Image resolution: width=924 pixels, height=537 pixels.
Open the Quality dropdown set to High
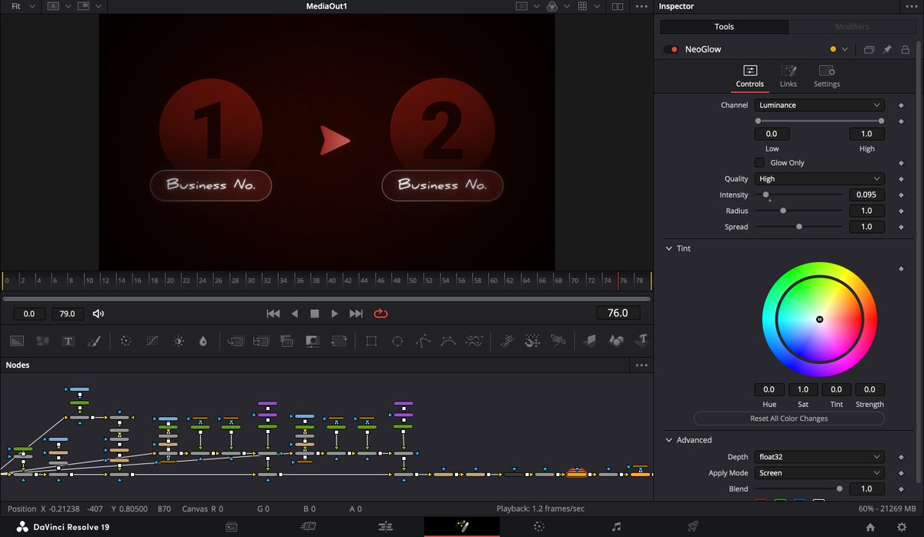point(819,178)
